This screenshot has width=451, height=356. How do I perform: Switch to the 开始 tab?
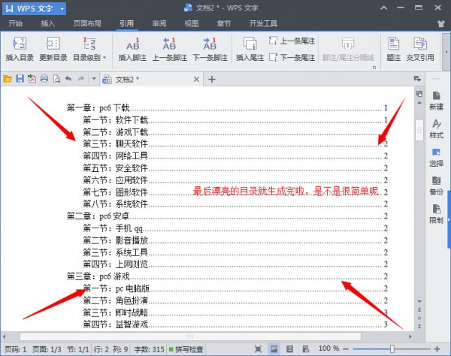pos(15,23)
